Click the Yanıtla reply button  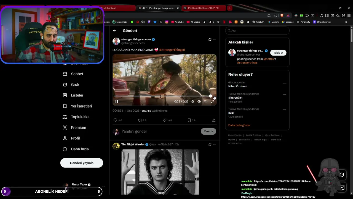(208, 131)
